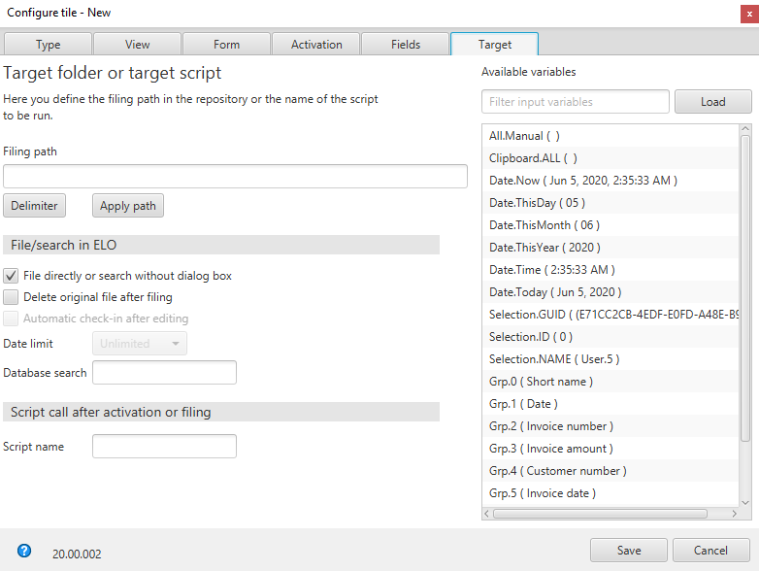Select the Date.Today variable
Image resolution: width=759 pixels, height=571 pixels.
(x=610, y=291)
